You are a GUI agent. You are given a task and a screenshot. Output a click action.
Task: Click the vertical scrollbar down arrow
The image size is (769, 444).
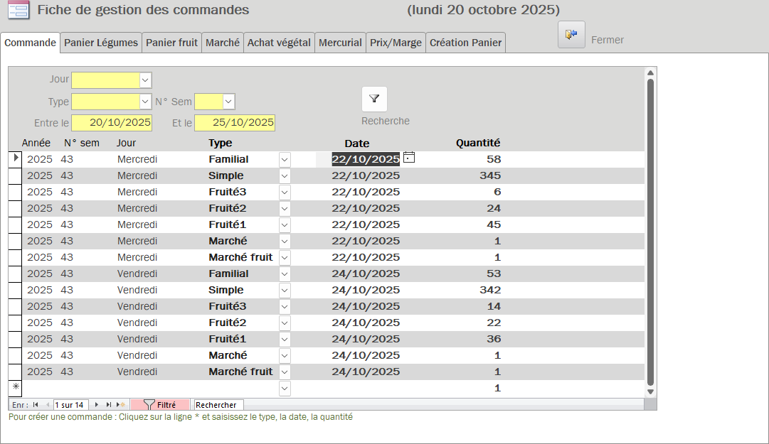click(x=649, y=391)
